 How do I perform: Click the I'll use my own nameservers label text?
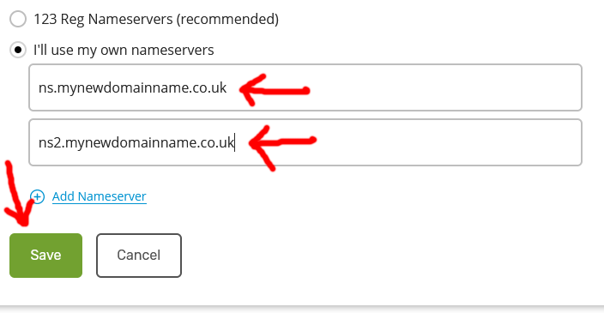click(124, 51)
